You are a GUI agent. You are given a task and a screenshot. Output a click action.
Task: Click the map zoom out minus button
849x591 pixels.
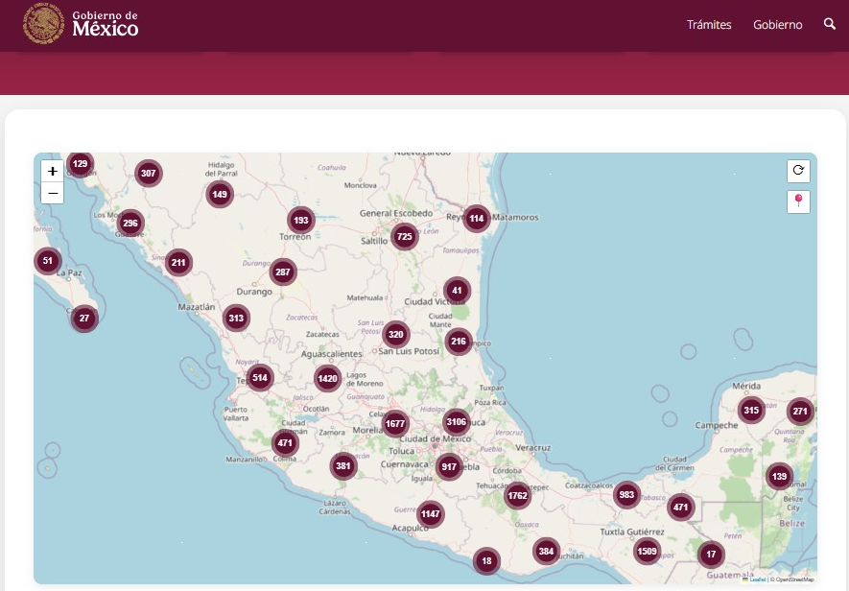pyautogui.click(x=53, y=193)
